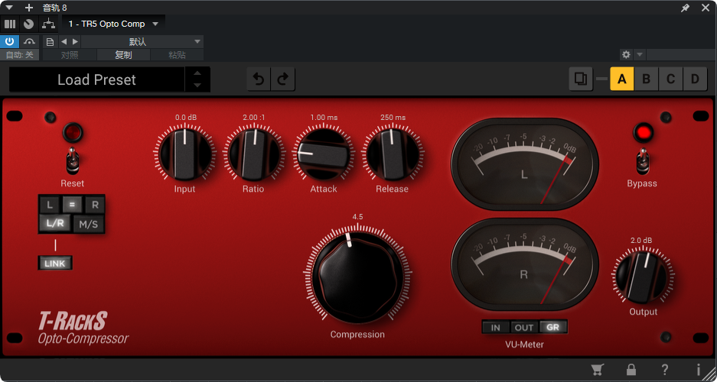Click the large Compression knob
The width and height of the screenshot is (717, 382).
pyautogui.click(x=357, y=277)
